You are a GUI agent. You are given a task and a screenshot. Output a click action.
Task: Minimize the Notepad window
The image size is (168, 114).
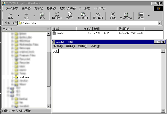pyautogui.click(x=155, y=42)
